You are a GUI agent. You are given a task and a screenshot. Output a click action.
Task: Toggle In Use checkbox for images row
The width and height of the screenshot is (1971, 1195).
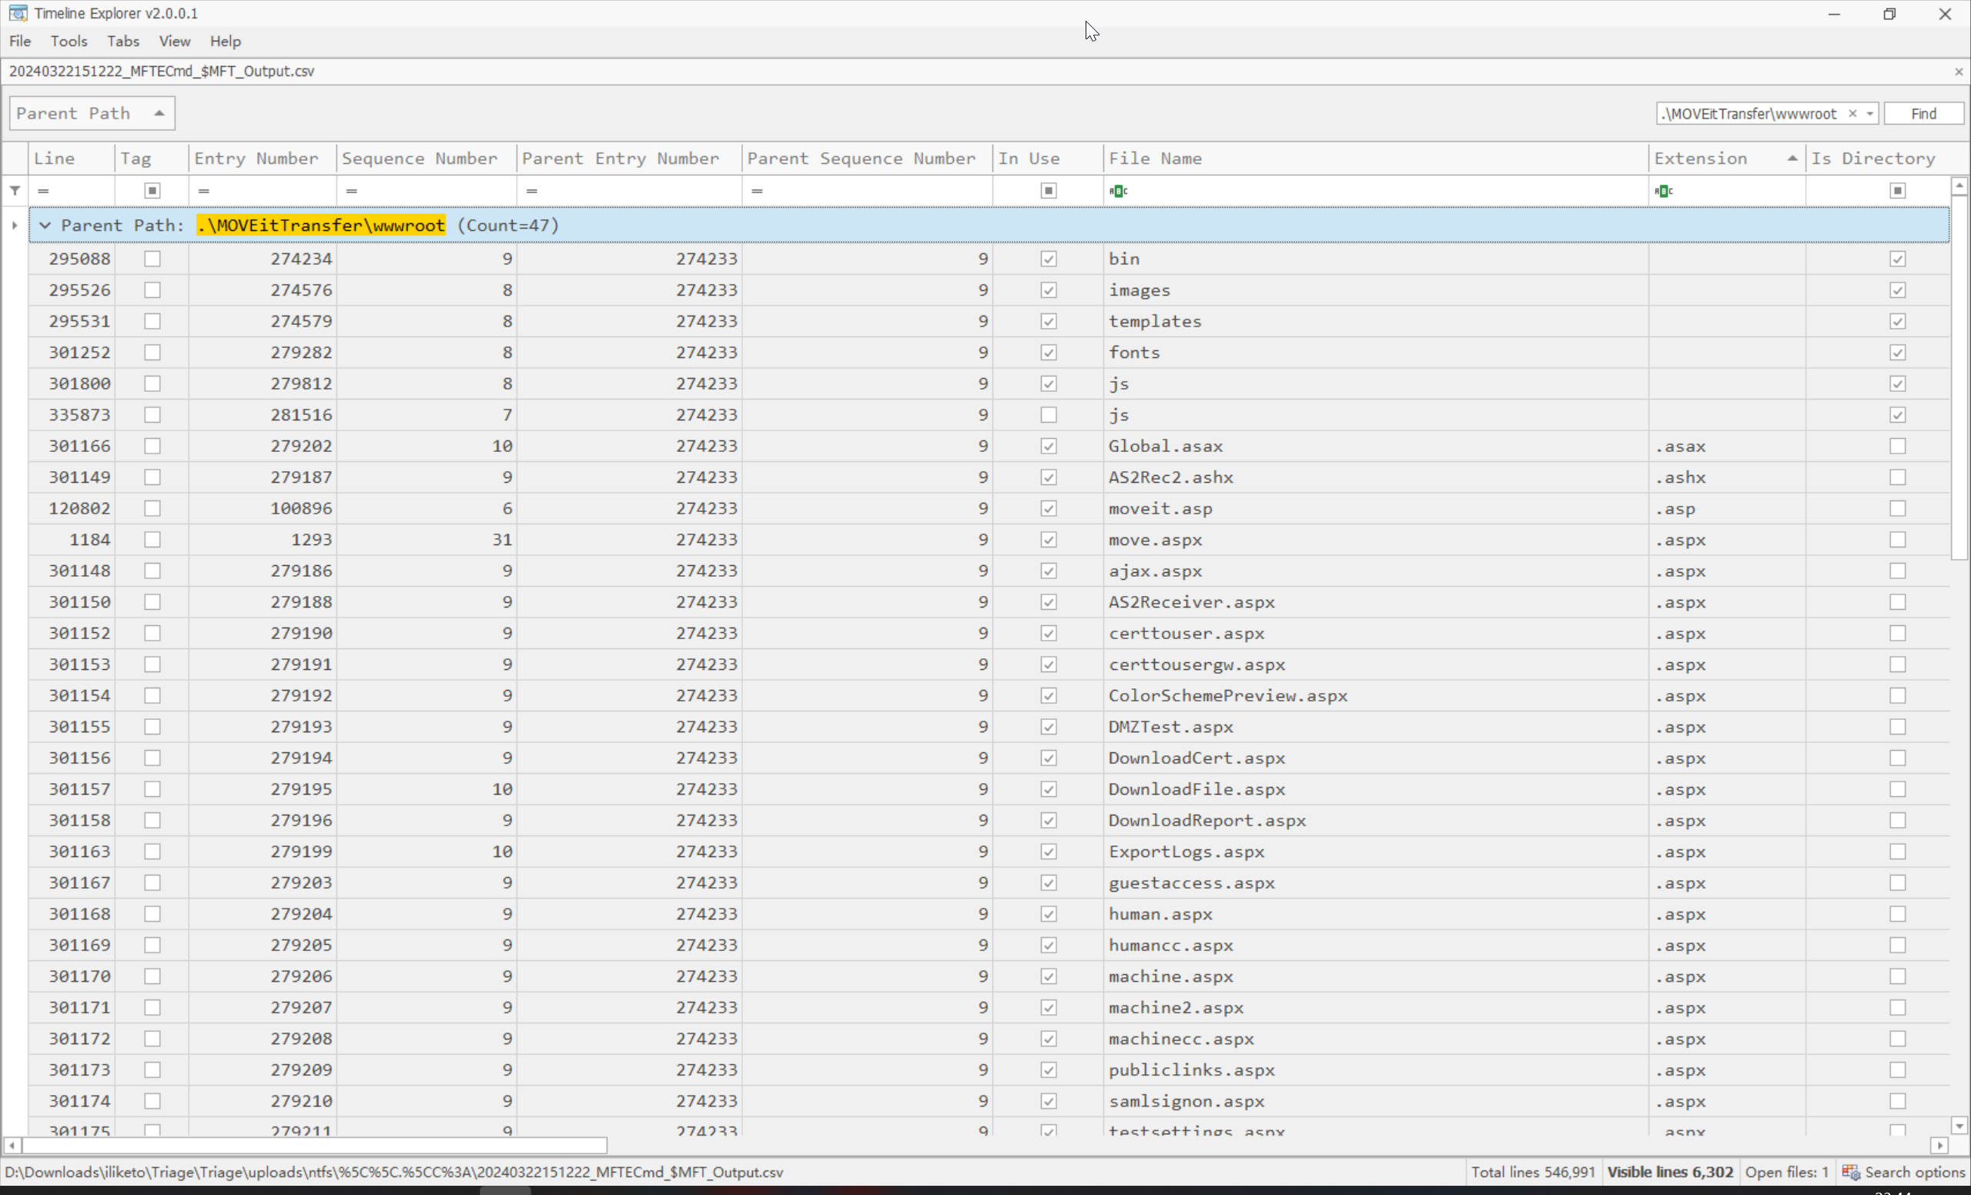point(1048,290)
